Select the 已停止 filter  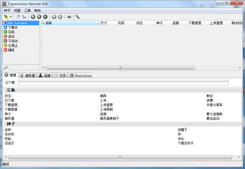[x=21, y=46]
